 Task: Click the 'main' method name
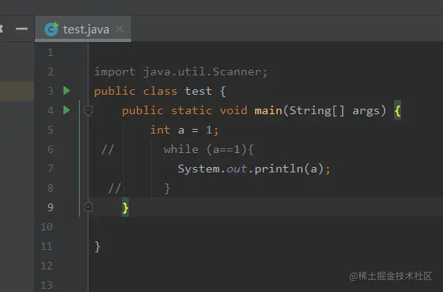tap(268, 110)
